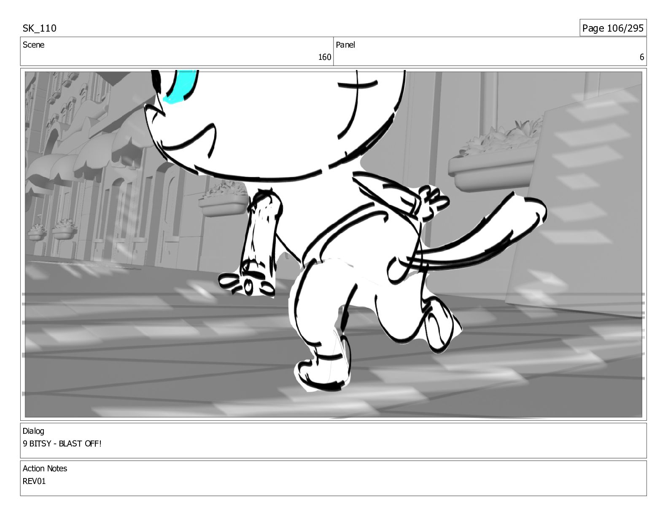The width and height of the screenshot is (668, 516).
Task: Click the dialog line 9 BITSY - BLAST OFF!
Action: pos(62,443)
